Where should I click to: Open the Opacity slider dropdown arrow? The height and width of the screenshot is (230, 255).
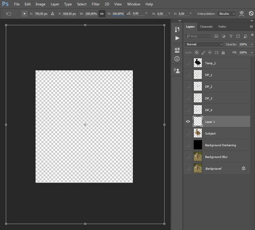pos(251,44)
